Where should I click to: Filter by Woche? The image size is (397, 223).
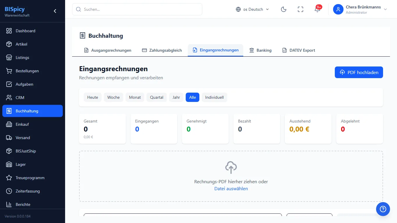click(113, 97)
